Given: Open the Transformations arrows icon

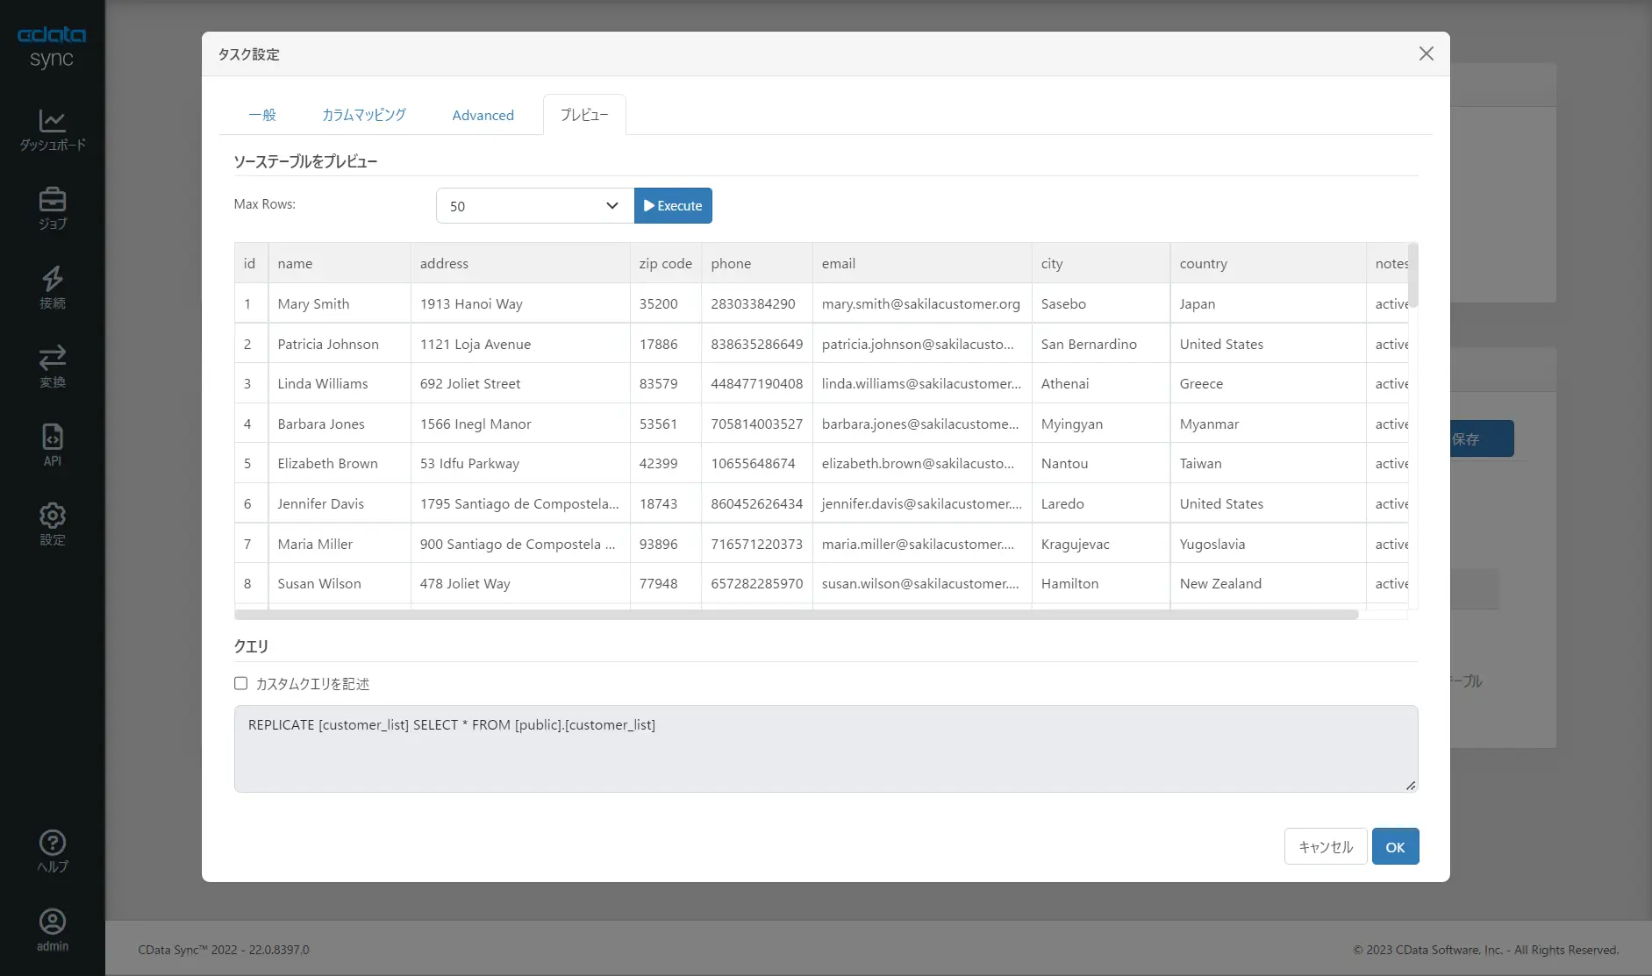Looking at the screenshot, I should click(52, 358).
